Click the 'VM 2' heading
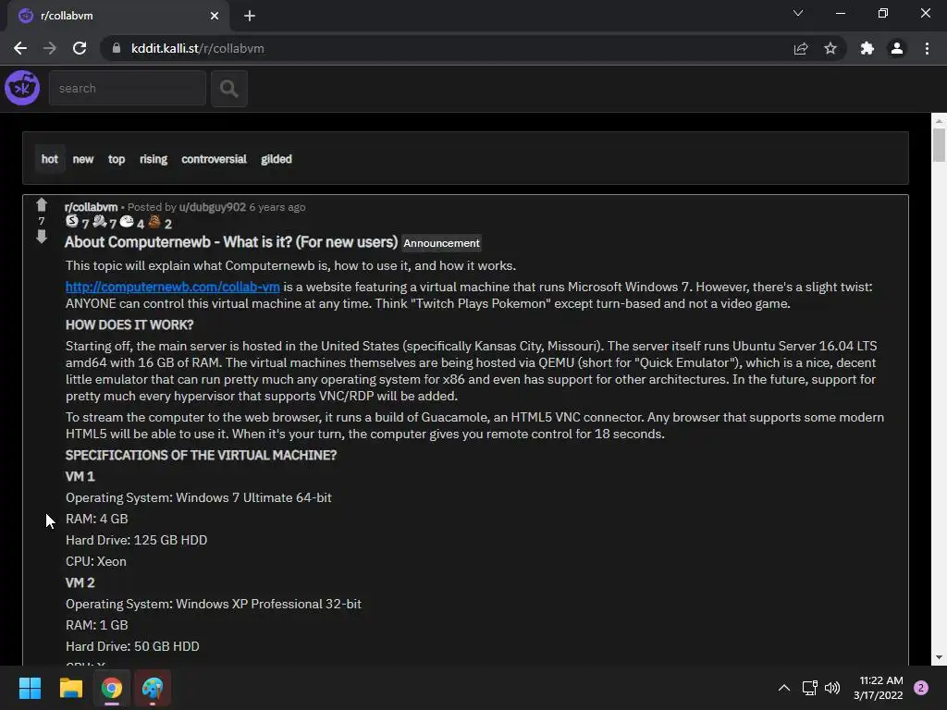Image resolution: width=947 pixels, height=710 pixels. pyautogui.click(x=80, y=582)
